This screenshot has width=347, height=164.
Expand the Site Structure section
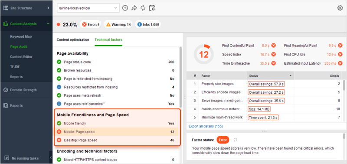(x=26, y=8)
